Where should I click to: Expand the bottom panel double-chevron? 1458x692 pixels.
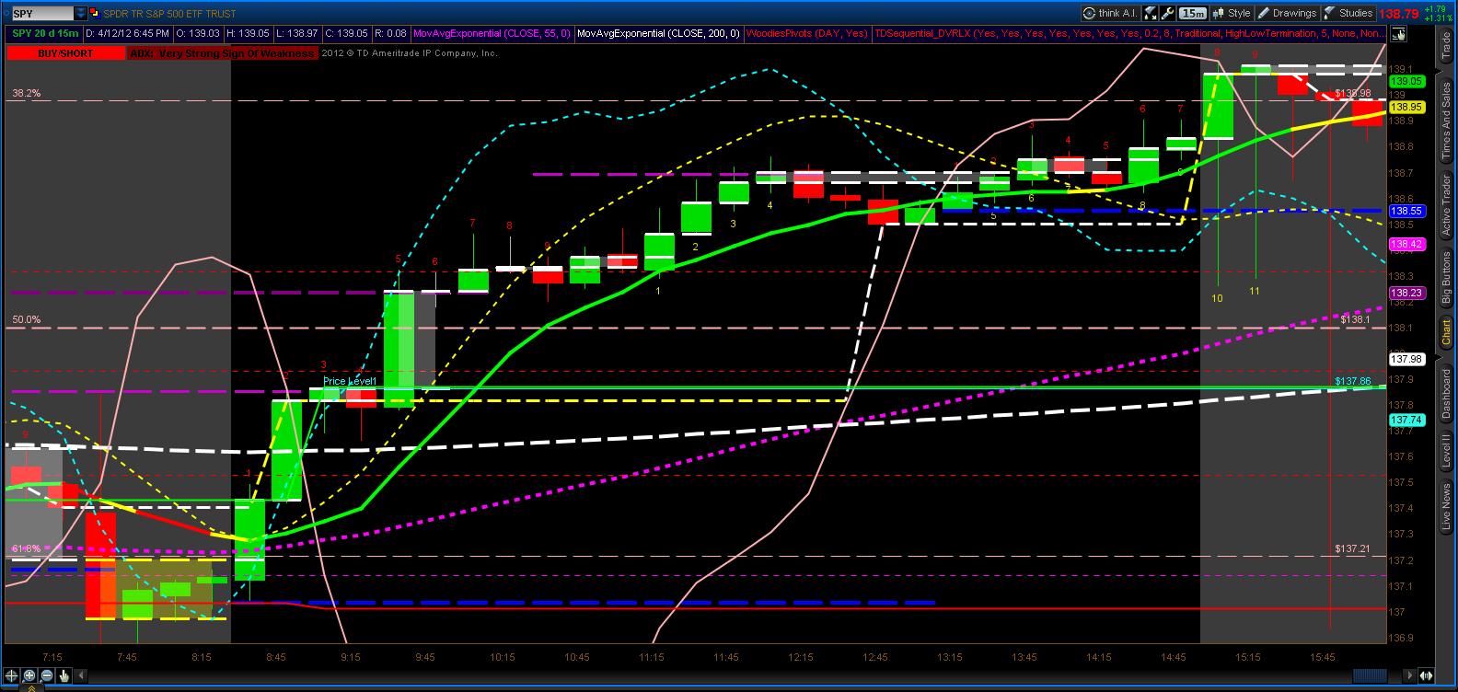tap(32, 687)
